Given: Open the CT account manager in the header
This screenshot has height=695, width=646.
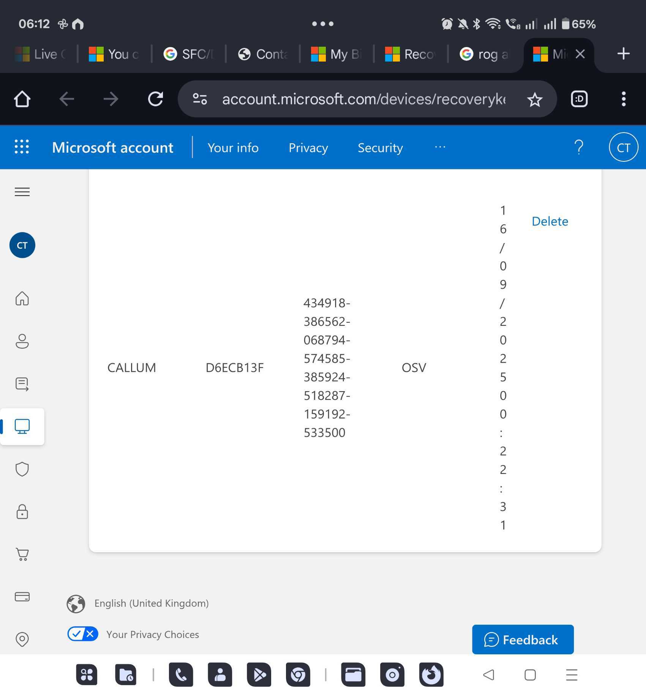Looking at the screenshot, I should point(624,147).
